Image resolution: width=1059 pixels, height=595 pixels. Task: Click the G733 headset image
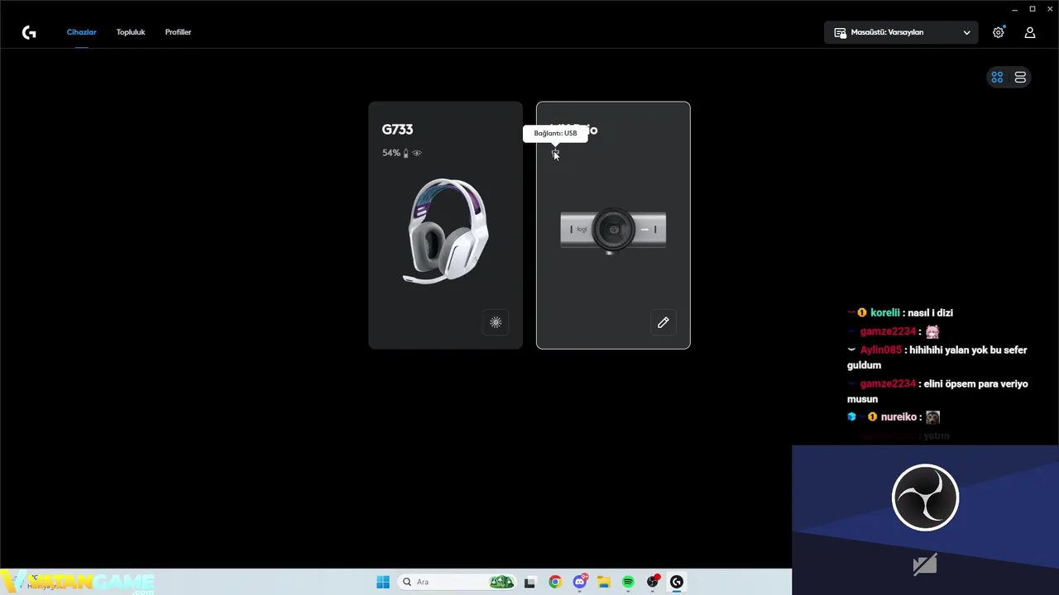(x=447, y=231)
